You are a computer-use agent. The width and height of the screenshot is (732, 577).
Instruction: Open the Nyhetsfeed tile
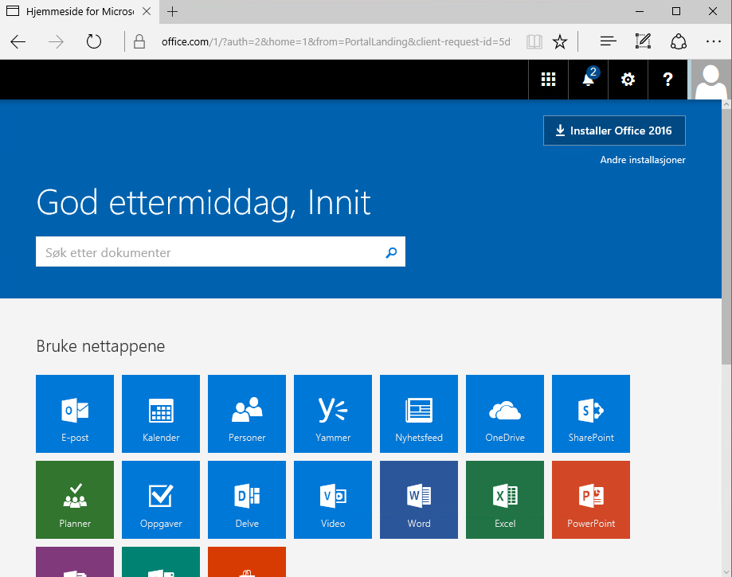coord(419,414)
